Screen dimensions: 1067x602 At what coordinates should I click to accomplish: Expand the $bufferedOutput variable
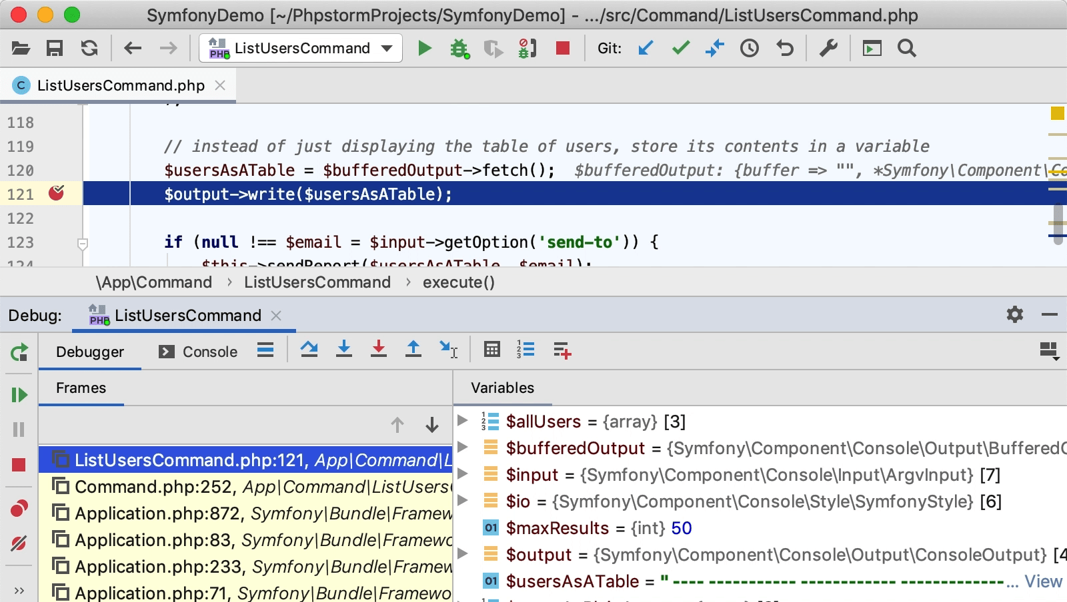(x=461, y=448)
